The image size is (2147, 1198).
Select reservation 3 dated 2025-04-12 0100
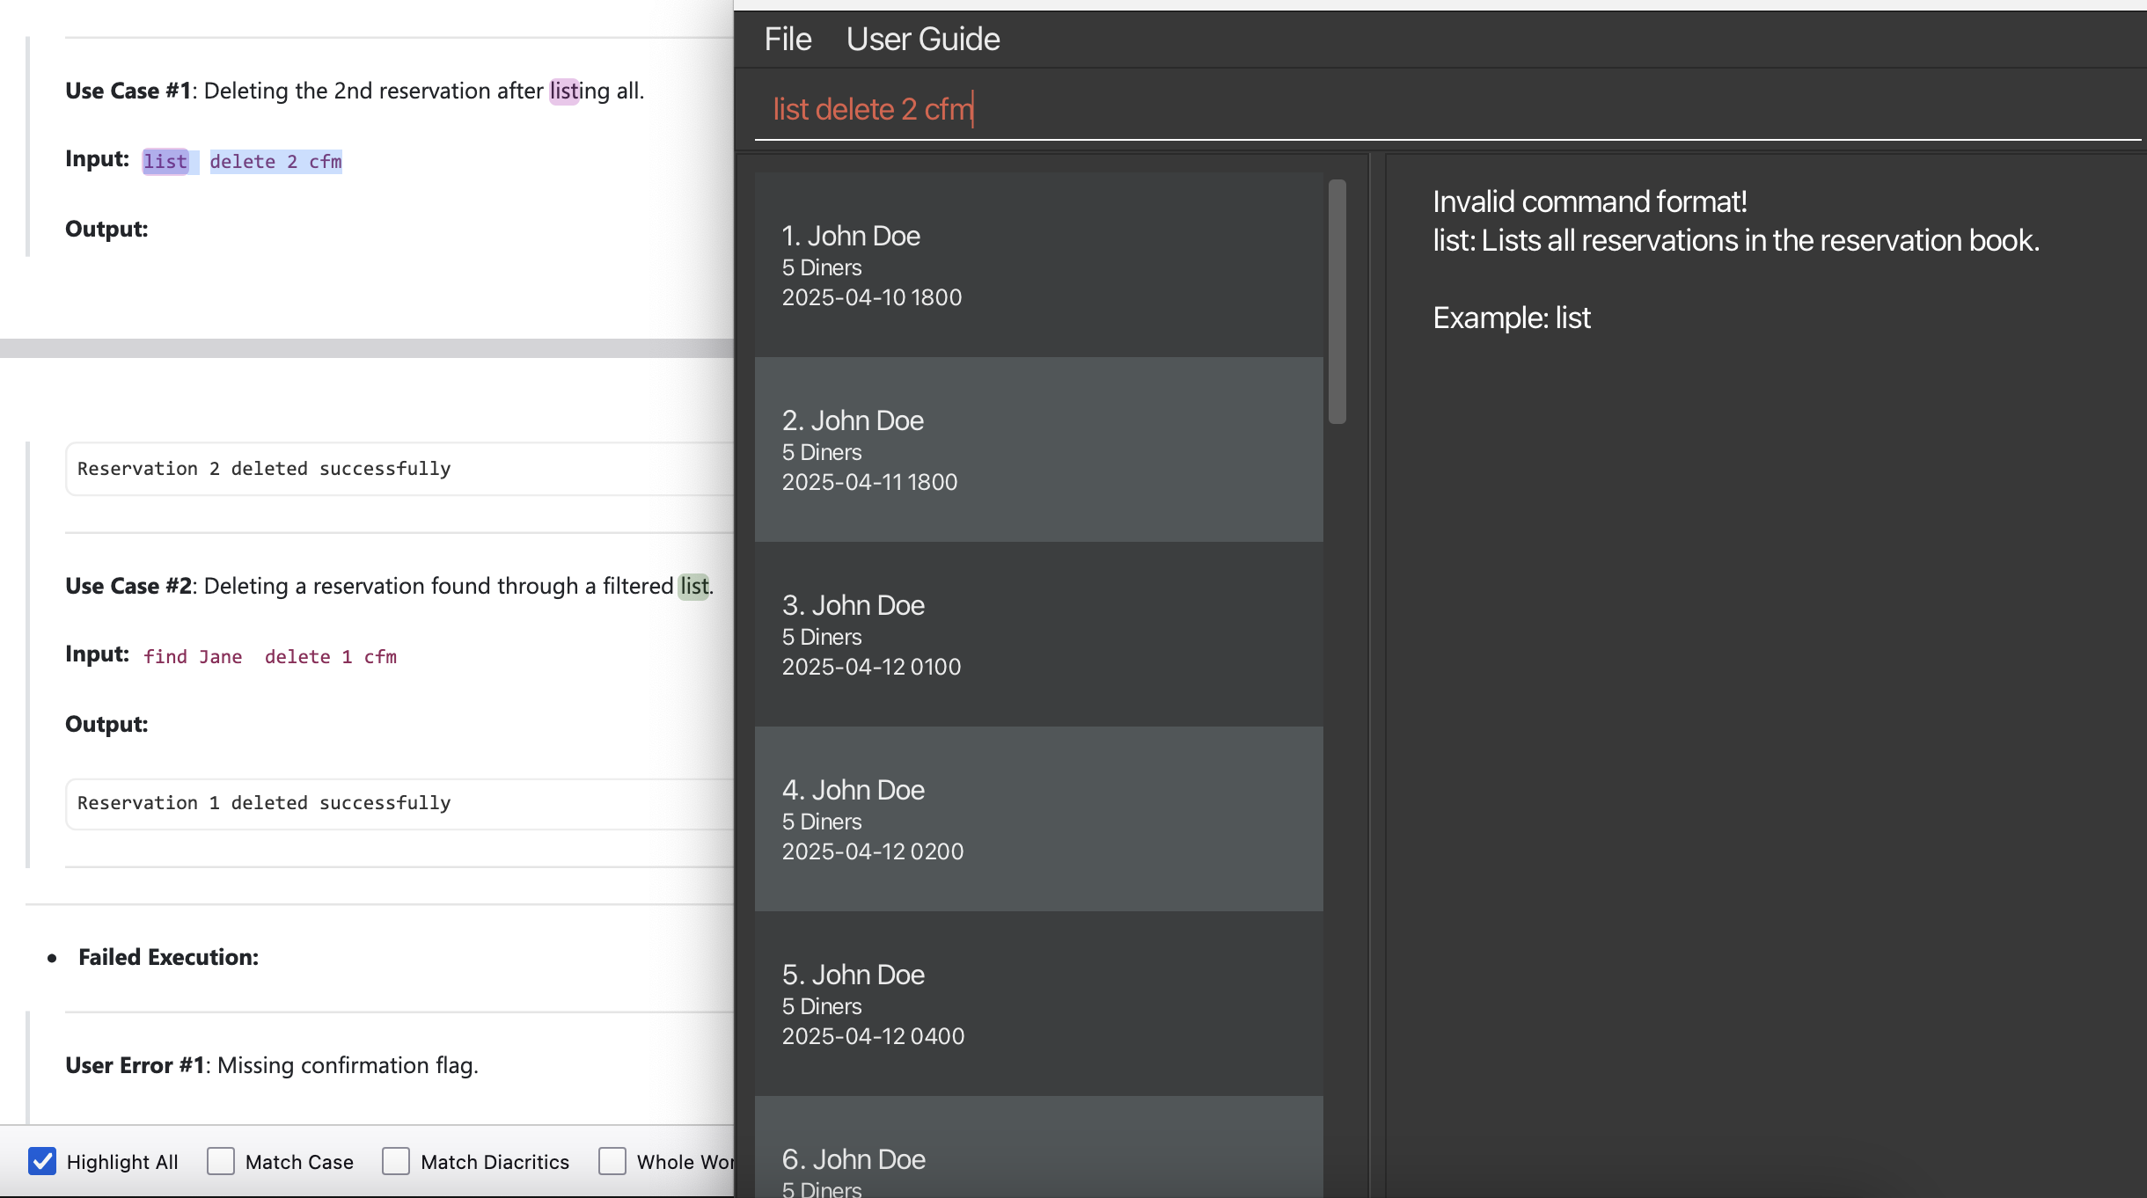(x=1038, y=634)
